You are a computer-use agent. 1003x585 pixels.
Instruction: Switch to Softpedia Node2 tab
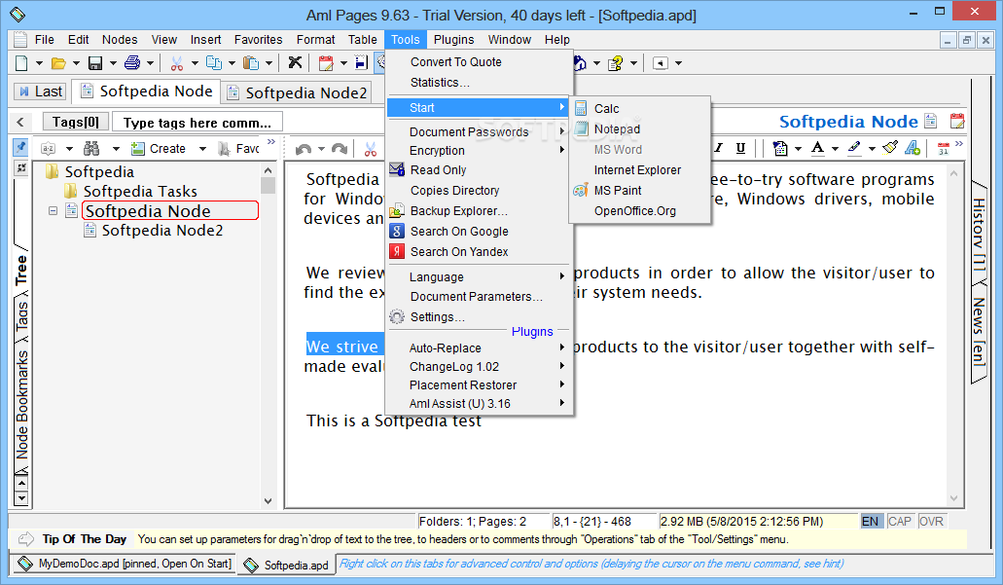pyautogui.click(x=298, y=92)
